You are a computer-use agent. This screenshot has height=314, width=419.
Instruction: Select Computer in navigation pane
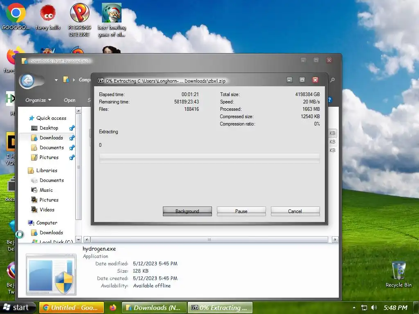[x=47, y=223]
